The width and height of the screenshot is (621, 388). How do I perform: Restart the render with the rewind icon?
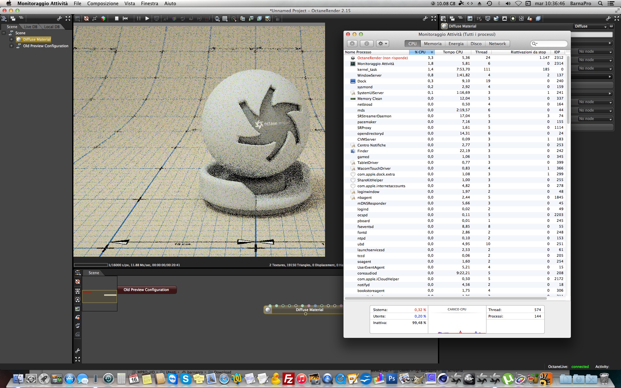coord(125,18)
